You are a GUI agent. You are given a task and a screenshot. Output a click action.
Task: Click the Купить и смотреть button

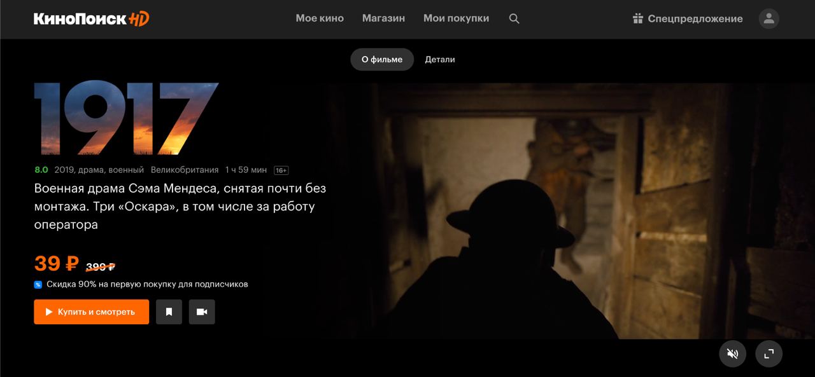pyautogui.click(x=92, y=312)
